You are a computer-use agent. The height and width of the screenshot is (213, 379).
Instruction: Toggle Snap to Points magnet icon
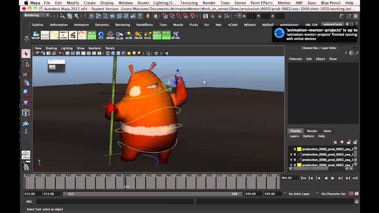pyautogui.click(x=179, y=16)
